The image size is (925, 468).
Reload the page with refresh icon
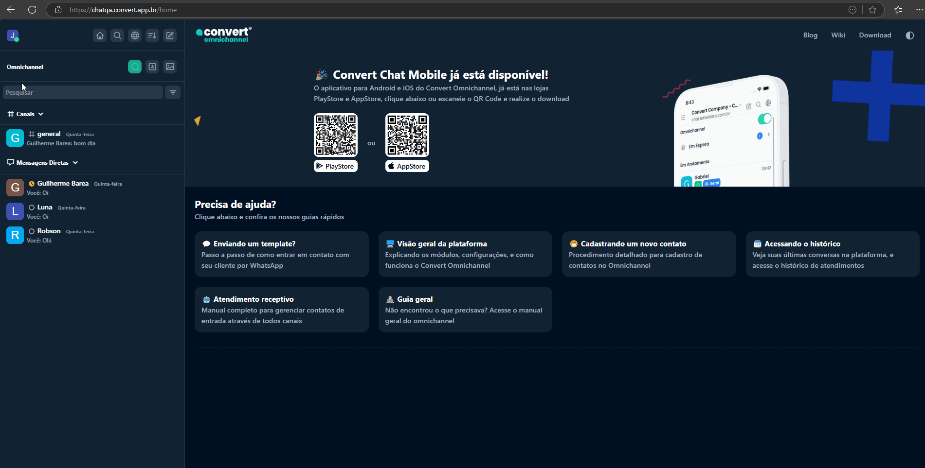coord(32,10)
